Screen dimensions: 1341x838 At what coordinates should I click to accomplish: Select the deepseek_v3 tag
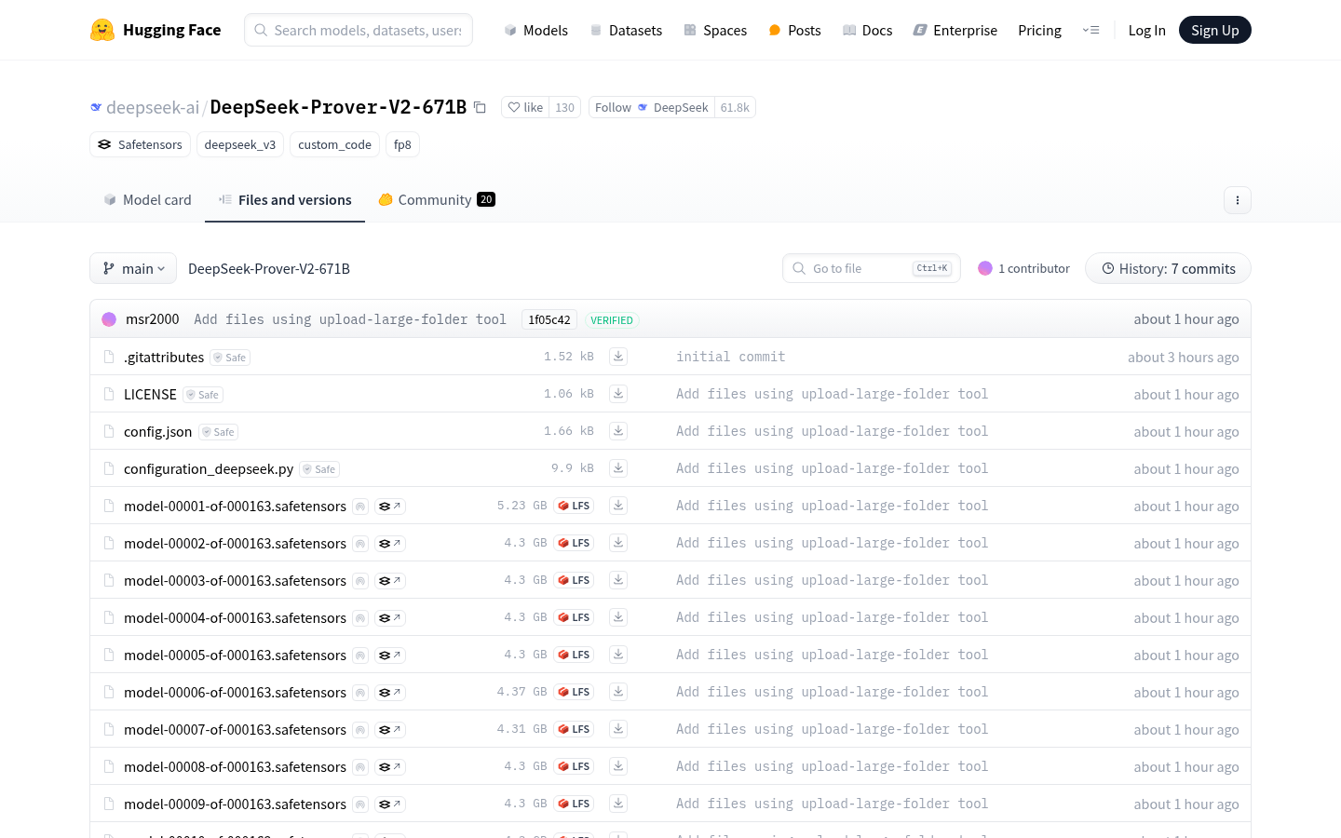tap(240, 144)
